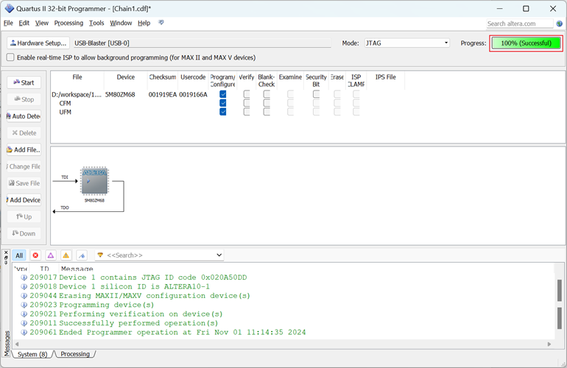Click the Stop button
The image size is (567, 368).
click(x=24, y=99)
